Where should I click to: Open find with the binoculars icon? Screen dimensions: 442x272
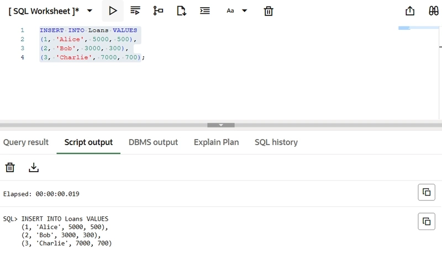coord(434,10)
